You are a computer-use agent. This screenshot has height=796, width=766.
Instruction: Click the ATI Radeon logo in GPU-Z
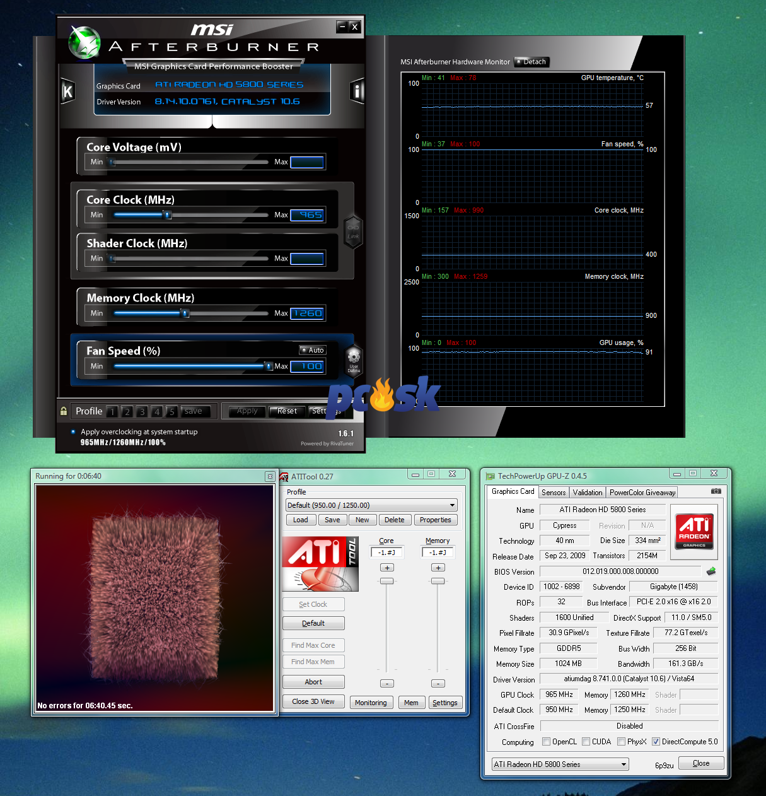click(x=695, y=531)
